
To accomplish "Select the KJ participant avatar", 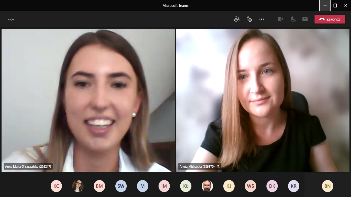I will [x=229, y=186].
